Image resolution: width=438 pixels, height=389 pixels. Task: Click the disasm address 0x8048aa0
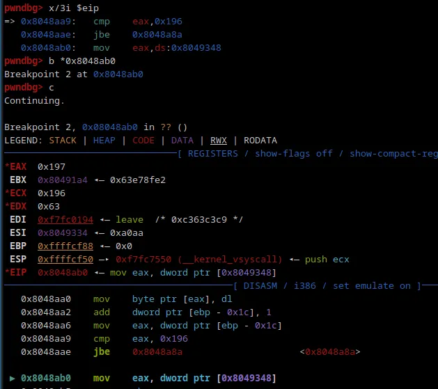[x=46, y=299]
